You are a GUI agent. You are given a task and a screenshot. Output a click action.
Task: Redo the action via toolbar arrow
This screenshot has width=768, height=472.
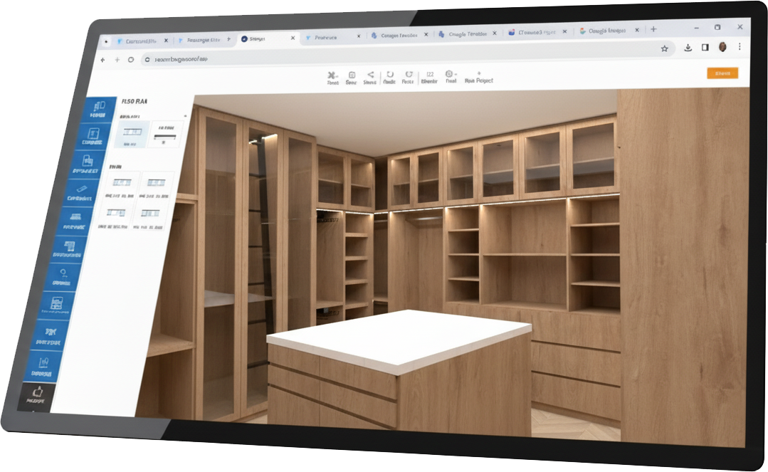pos(409,74)
